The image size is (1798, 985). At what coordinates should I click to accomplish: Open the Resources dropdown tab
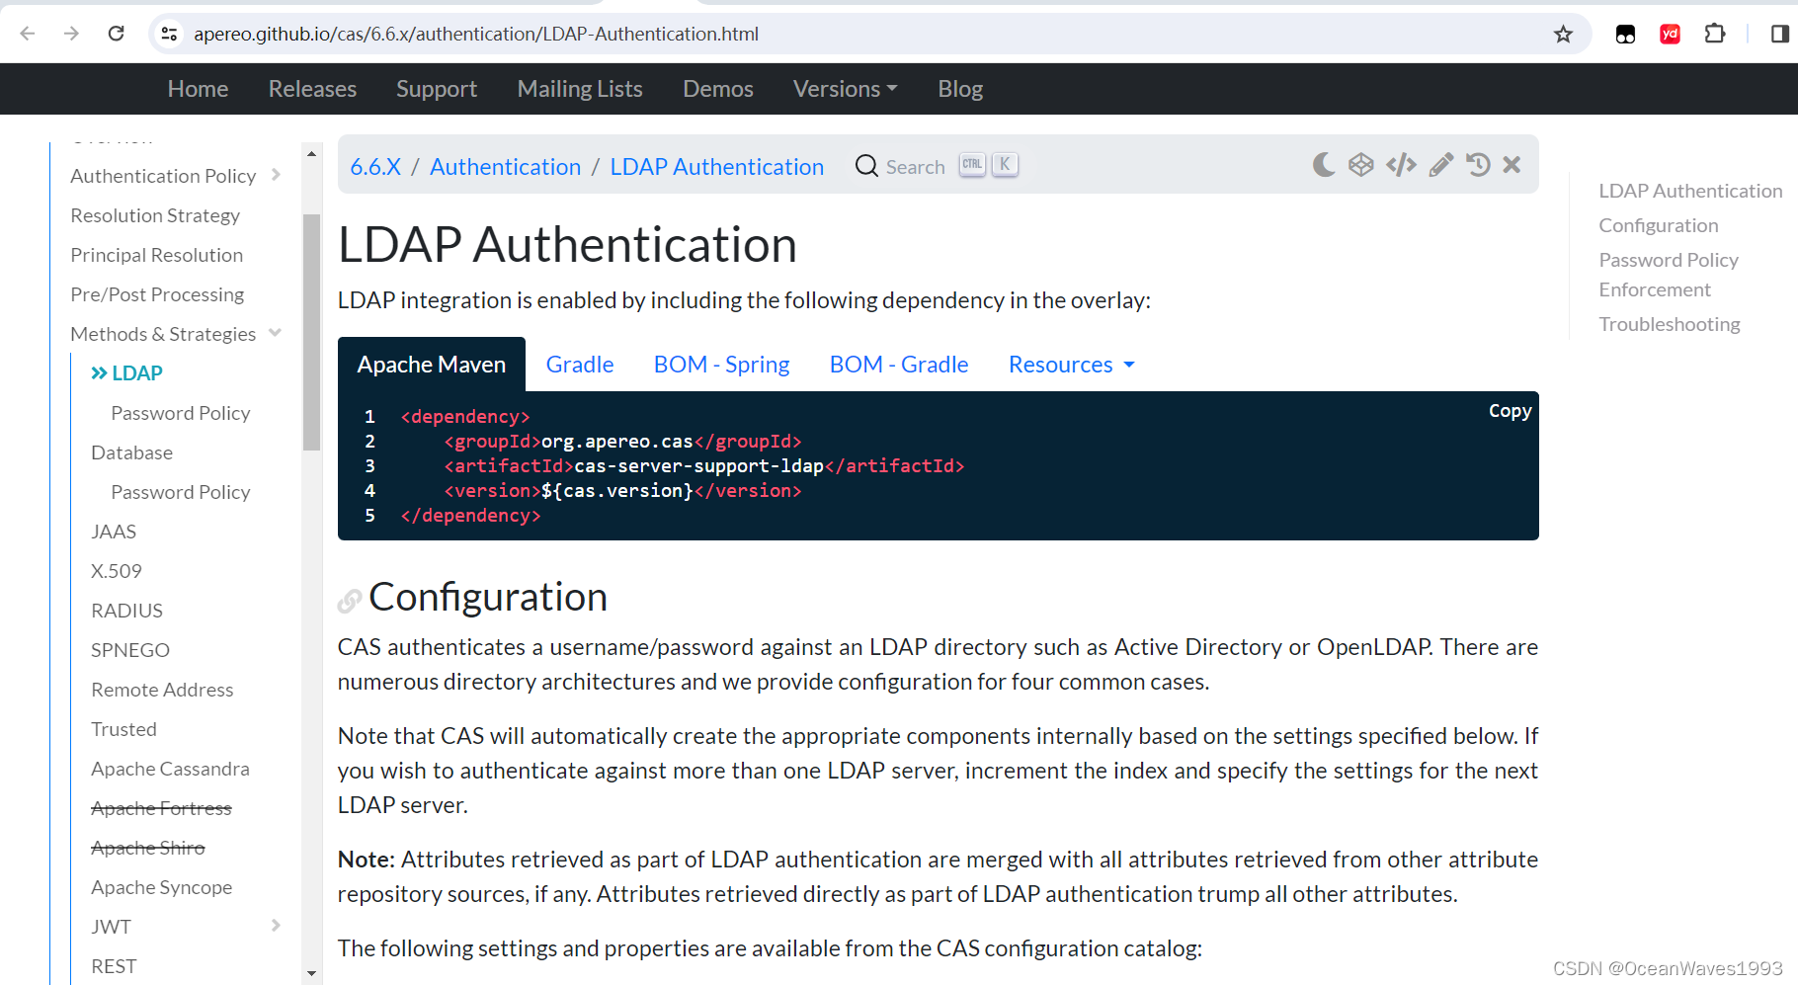[1072, 365]
